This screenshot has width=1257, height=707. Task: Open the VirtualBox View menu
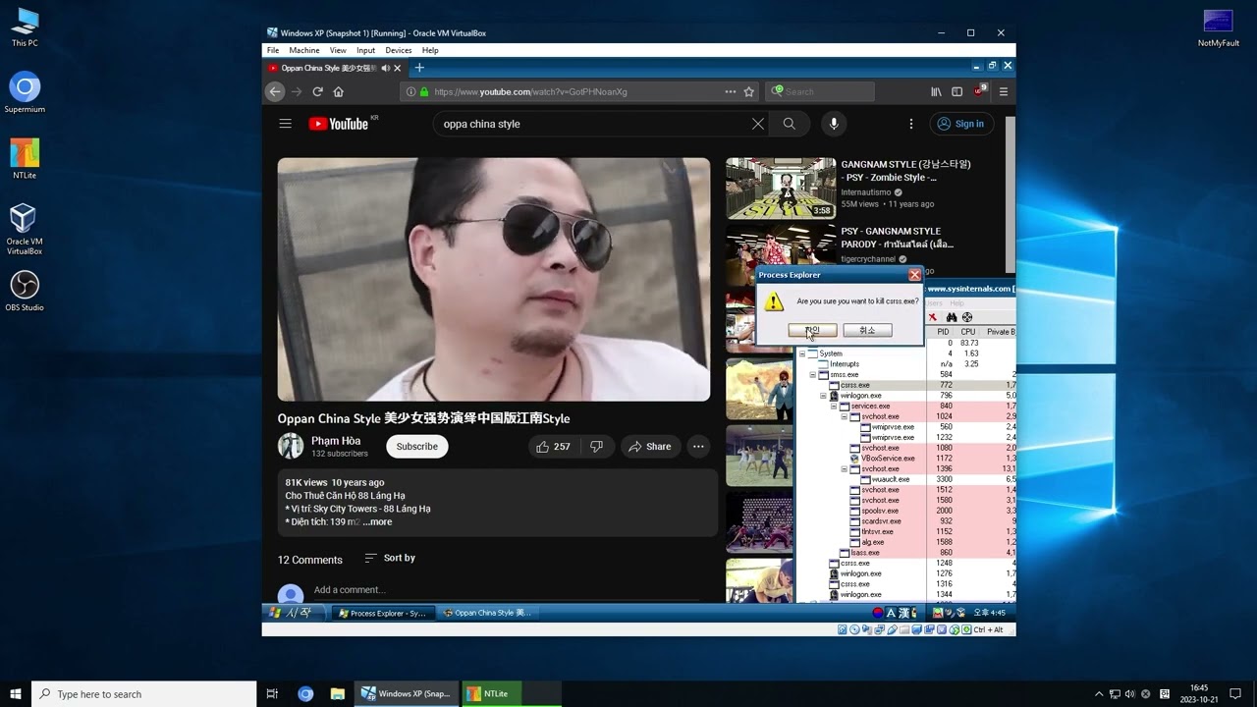pyautogui.click(x=338, y=50)
